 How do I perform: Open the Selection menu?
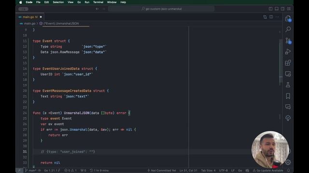pyautogui.click(x=58, y=2)
